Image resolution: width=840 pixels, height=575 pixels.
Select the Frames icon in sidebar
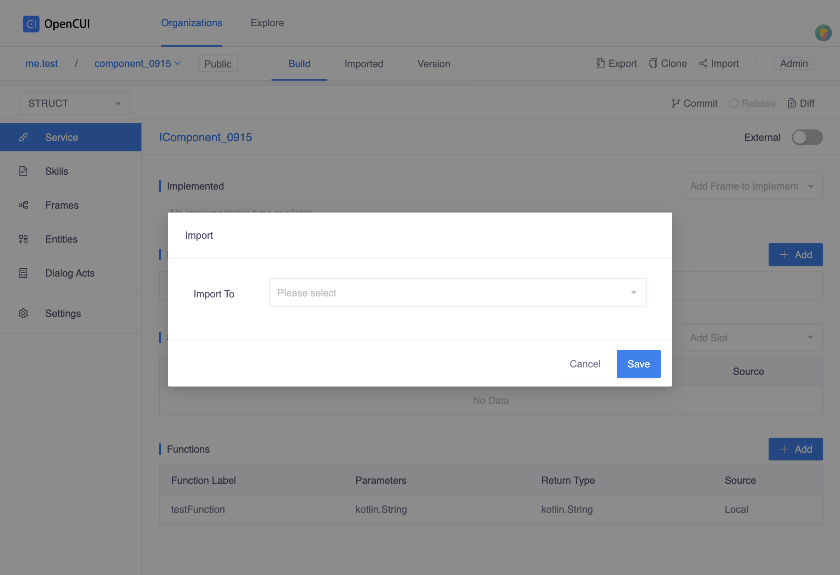tap(23, 205)
